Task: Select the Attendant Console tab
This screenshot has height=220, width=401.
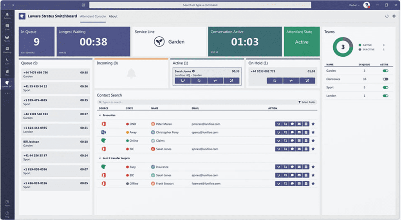Action: [93, 16]
